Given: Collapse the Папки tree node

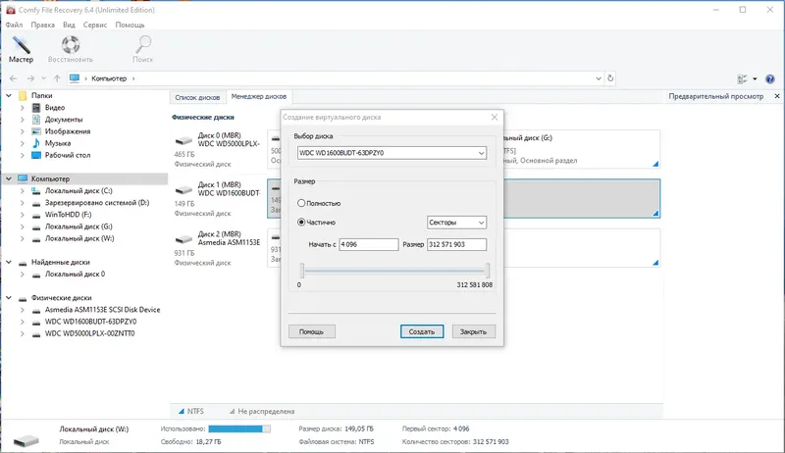Looking at the screenshot, I should (9, 95).
